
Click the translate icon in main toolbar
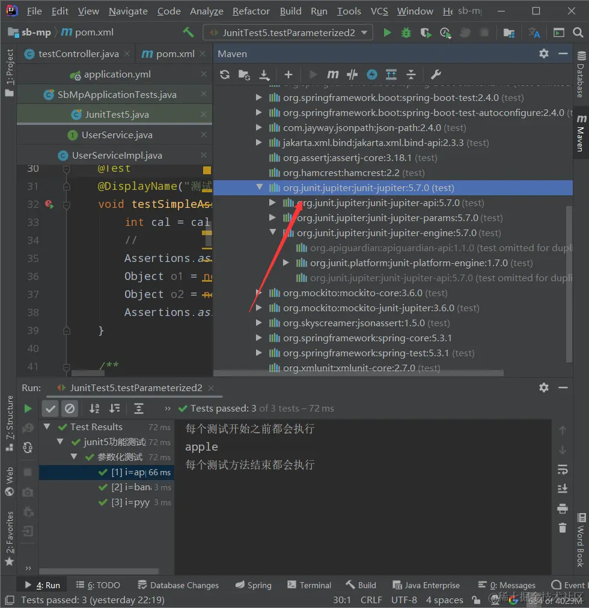(x=534, y=32)
